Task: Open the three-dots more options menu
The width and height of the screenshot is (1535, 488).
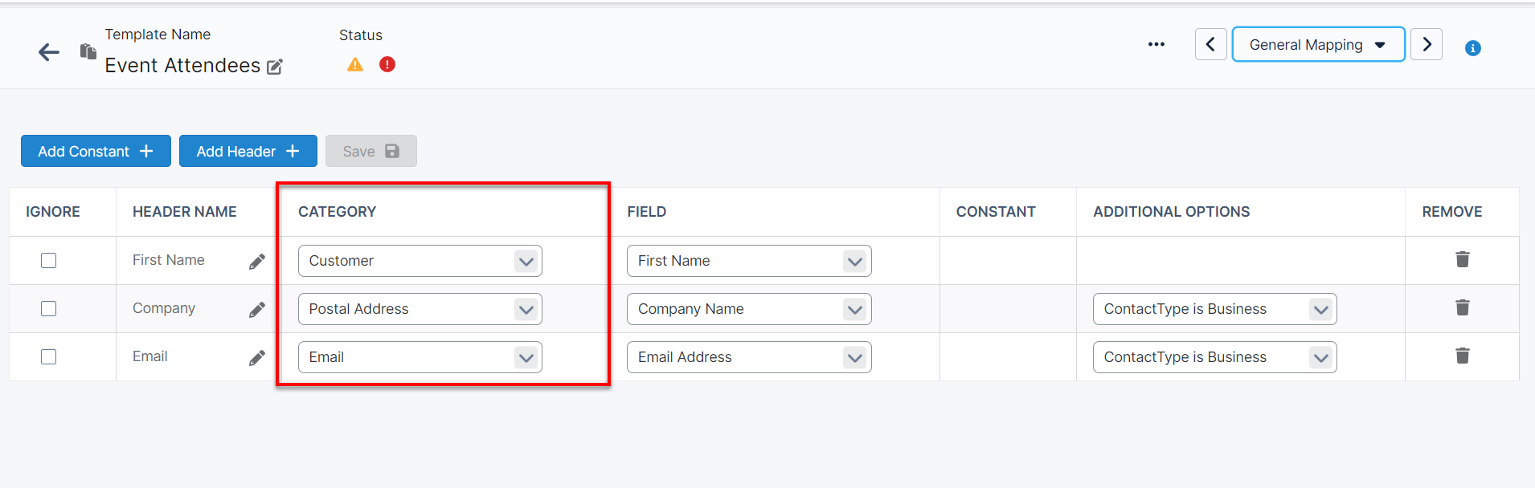Action: point(1156,44)
